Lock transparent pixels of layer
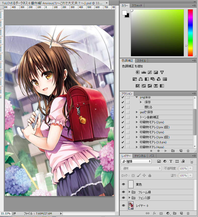This screenshot has height=217, width=198. tap(133, 175)
